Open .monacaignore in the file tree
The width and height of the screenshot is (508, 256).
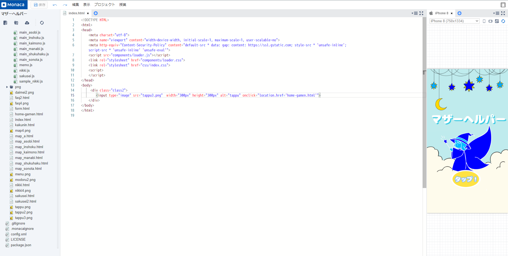click(x=22, y=229)
